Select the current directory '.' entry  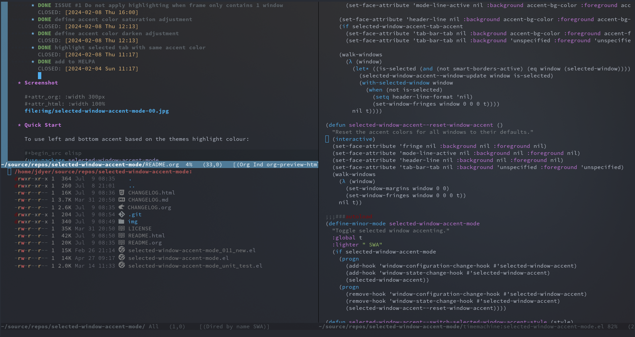[130, 179]
